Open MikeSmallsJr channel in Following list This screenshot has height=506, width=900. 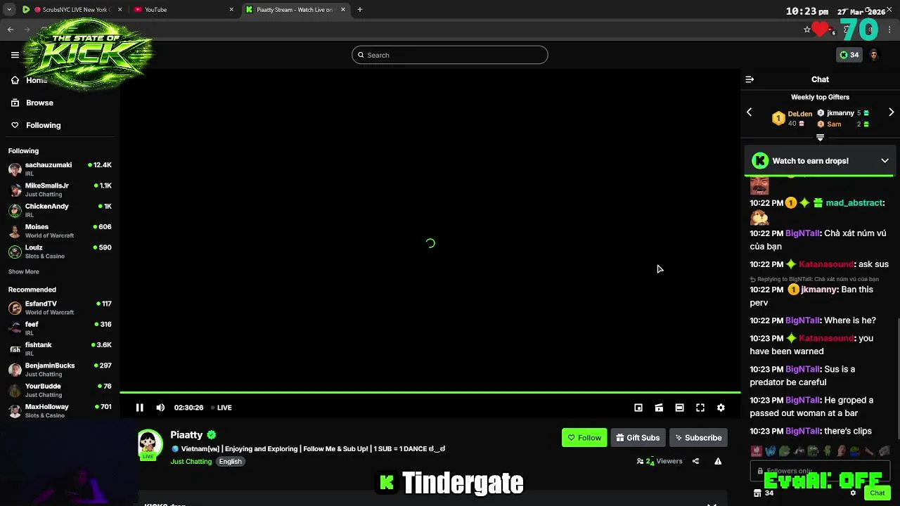(60, 190)
